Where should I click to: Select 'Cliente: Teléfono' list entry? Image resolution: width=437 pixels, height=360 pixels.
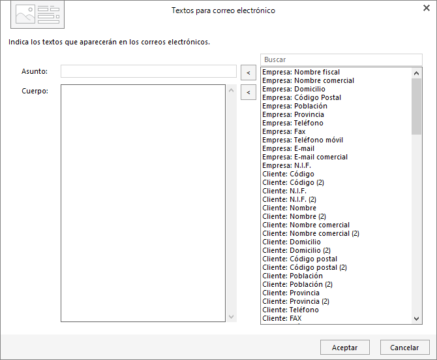click(x=337, y=310)
